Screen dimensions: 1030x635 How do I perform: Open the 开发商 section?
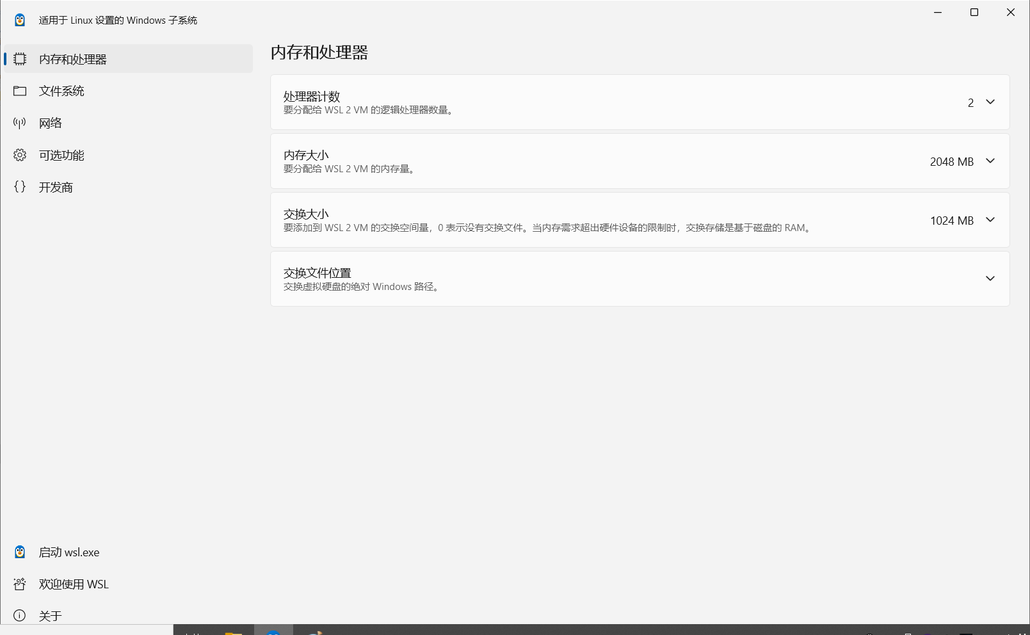pyautogui.click(x=128, y=187)
